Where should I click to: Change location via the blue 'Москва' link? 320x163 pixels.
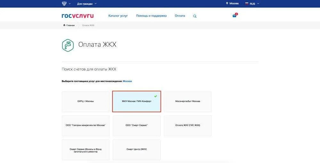pyautogui.click(x=127, y=81)
